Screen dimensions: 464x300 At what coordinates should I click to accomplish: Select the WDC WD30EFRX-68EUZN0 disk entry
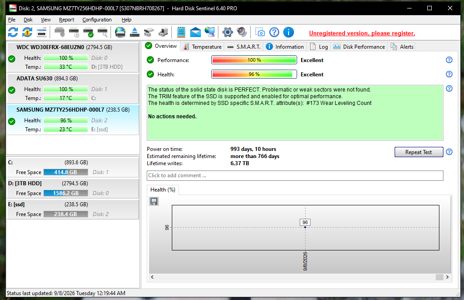(73, 57)
